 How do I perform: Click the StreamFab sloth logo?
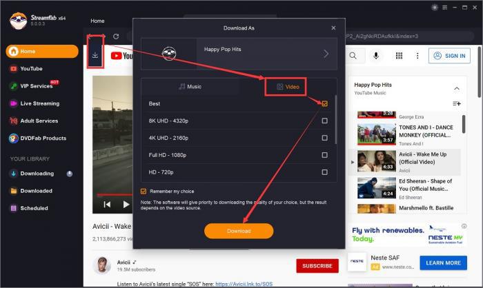[x=18, y=21]
